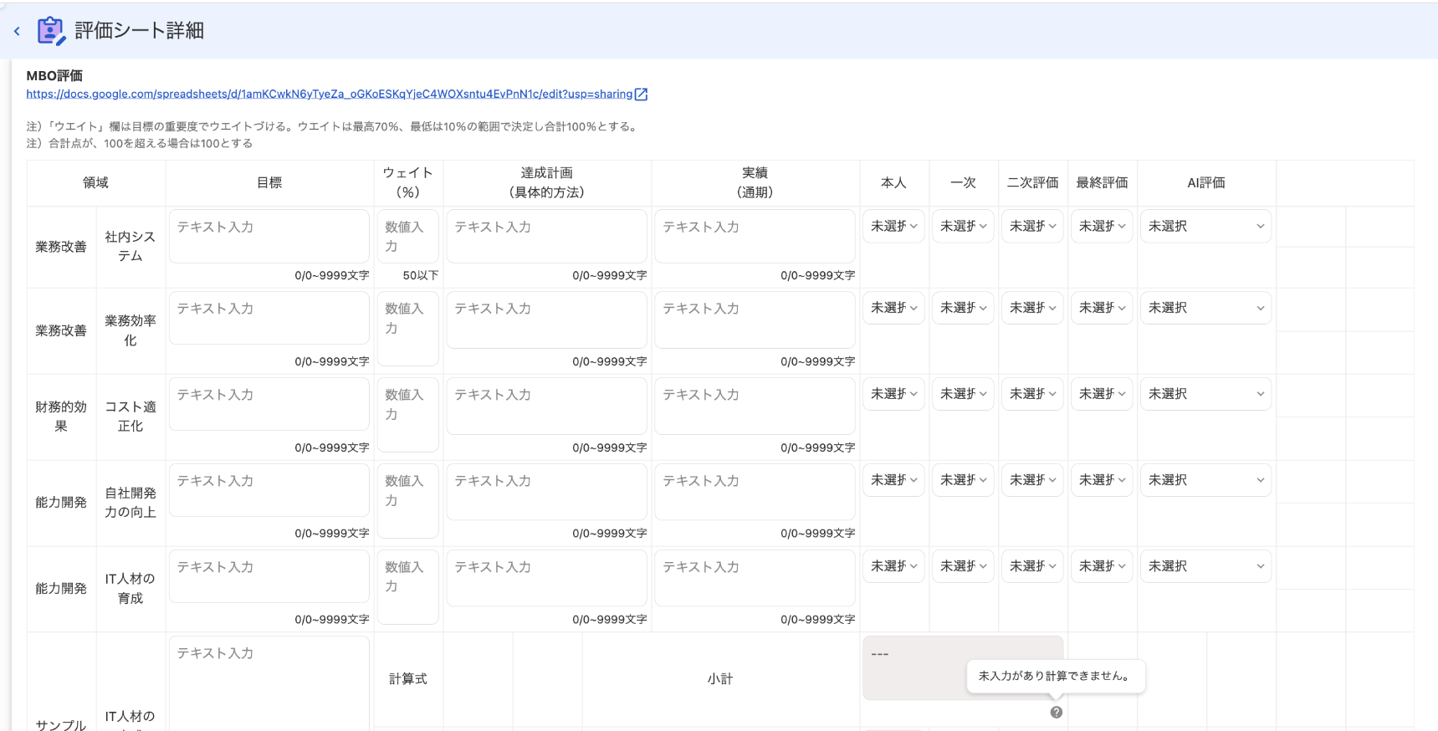Open AI評価 dropdown in 社内システム row
The height and width of the screenshot is (731, 1438).
point(1205,226)
